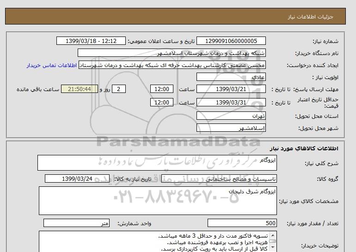This screenshot has height=252, width=356.
Task: Click the unit of measure field متر
Action: click(x=76, y=223)
